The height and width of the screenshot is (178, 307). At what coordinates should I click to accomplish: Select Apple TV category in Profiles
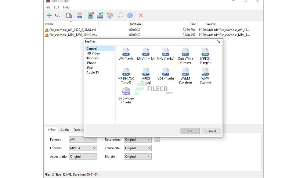point(93,72)
